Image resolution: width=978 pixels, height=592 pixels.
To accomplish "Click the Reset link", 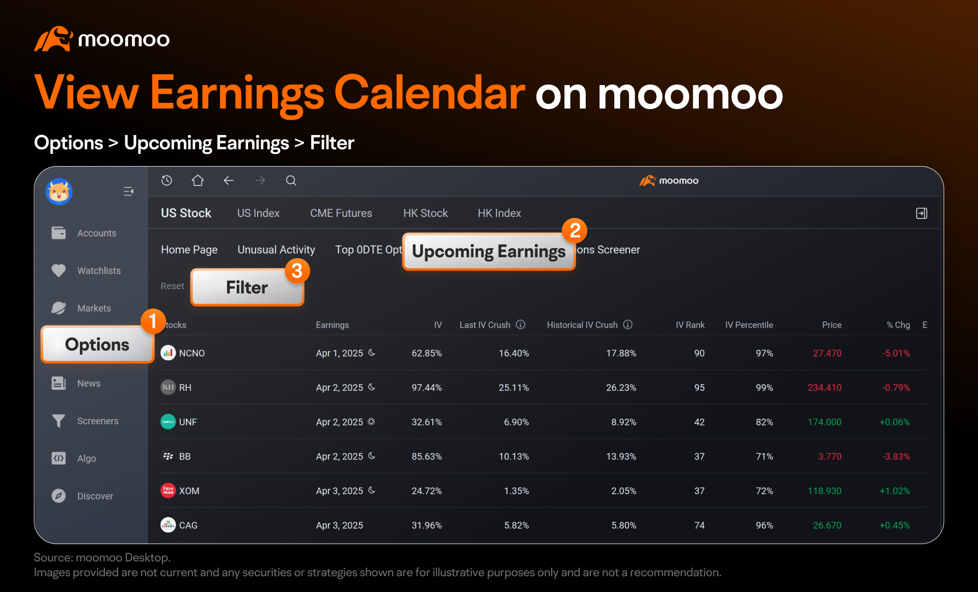I will [172, 286].
